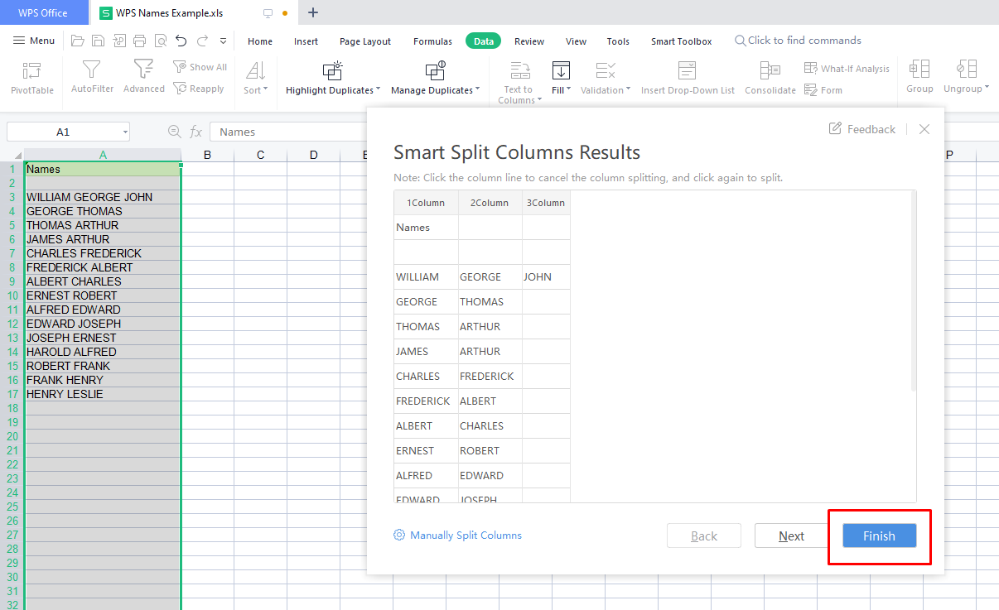Open the PivotTable tool
Viewport: 999px width, 610px height.
coord(31,78)
